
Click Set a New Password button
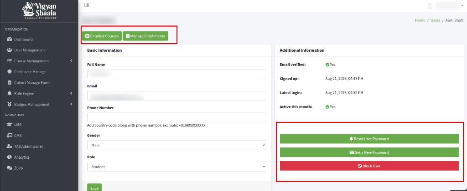[369, 152]
